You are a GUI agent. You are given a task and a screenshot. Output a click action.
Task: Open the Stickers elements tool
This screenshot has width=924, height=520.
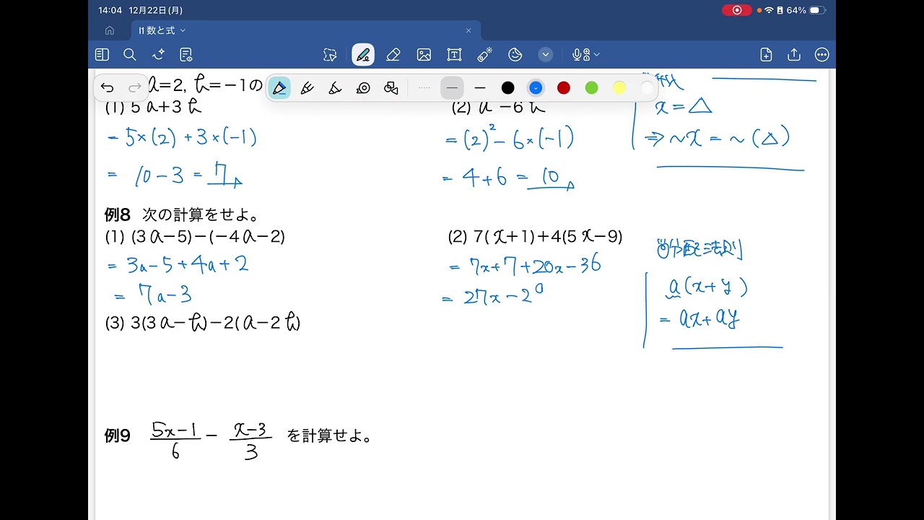click(x=515, y=55)
